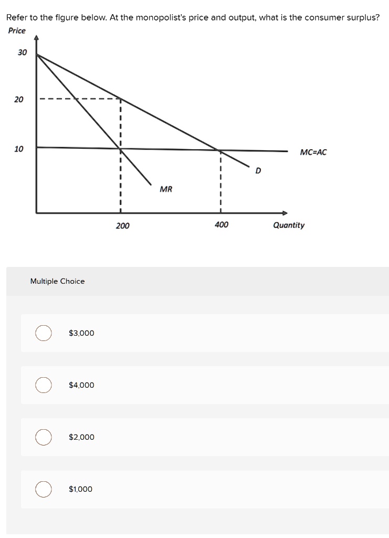Click the Price axis label
This screenshot has height=538, width=389.
click(x=16, y=30)
